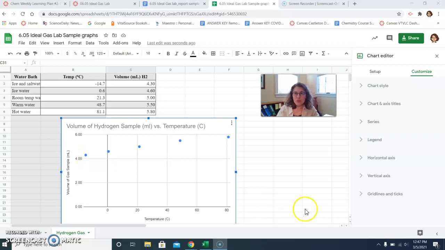The height and width of the screenshot is (250, 445).
Task: Open the vertical align dropdown
Action: [250, 53]
